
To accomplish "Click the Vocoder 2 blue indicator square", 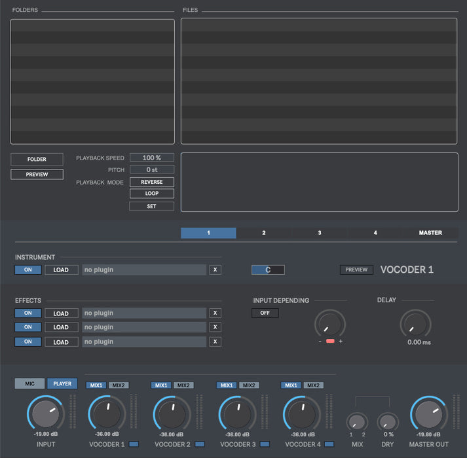I will [199, 444].
